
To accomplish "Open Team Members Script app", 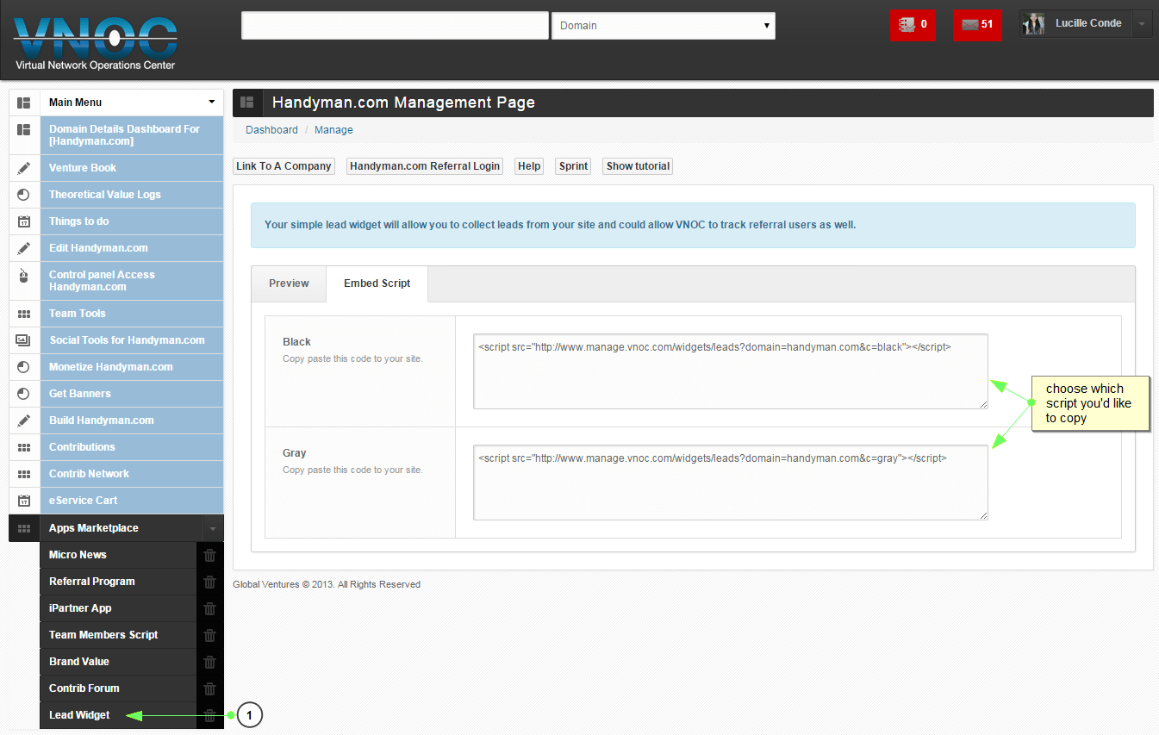I will click(118, 635).
